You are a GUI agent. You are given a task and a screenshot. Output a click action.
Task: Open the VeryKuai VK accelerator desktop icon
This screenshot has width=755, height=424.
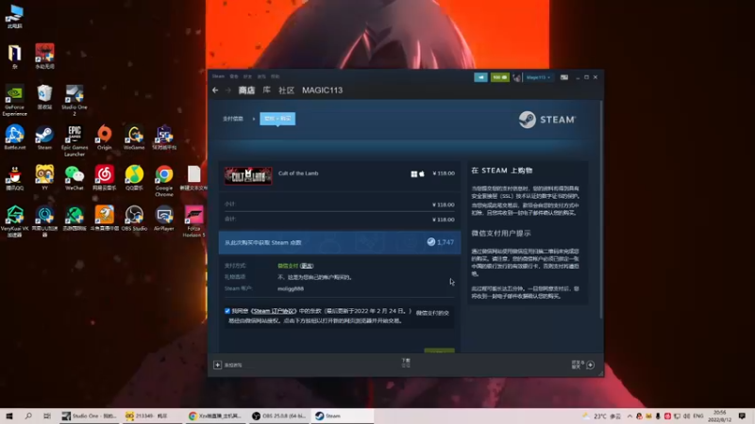point(14,221)
